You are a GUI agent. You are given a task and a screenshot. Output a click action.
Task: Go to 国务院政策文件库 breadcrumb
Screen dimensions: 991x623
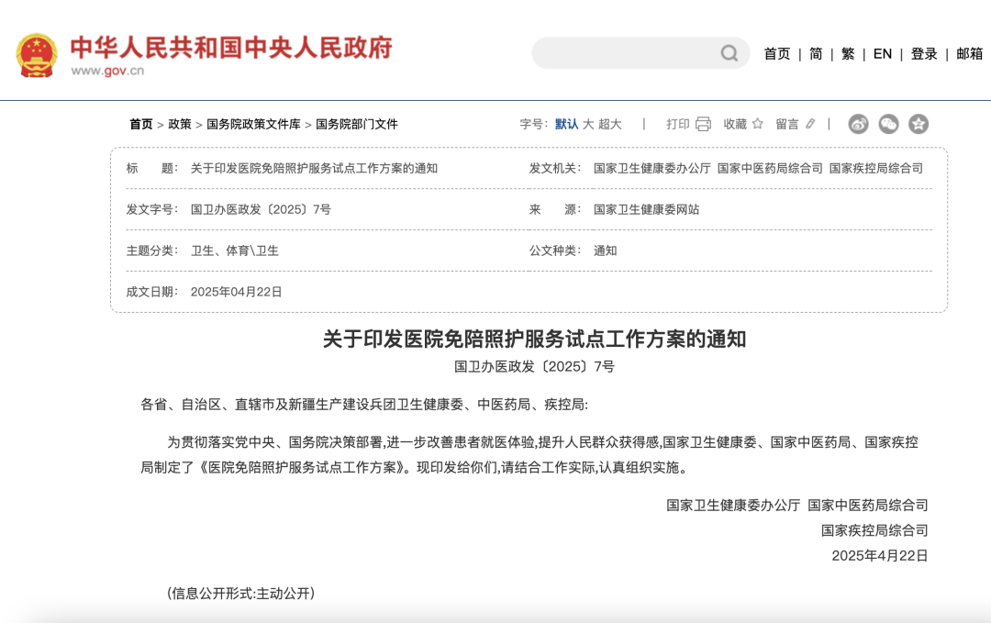tap(253, 124)
